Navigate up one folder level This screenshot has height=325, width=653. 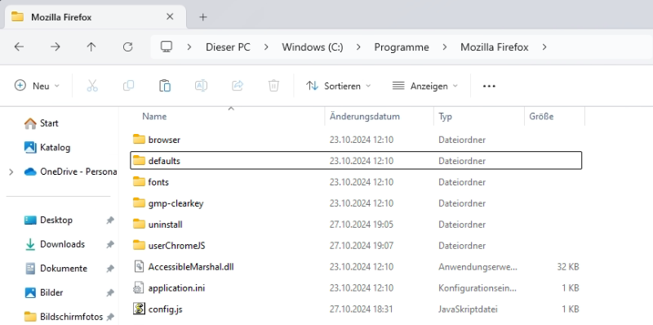[91, 47]
